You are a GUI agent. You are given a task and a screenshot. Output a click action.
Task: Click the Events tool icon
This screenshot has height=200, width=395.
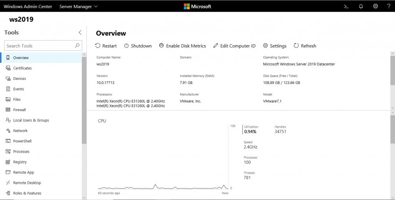pos(8,89)
